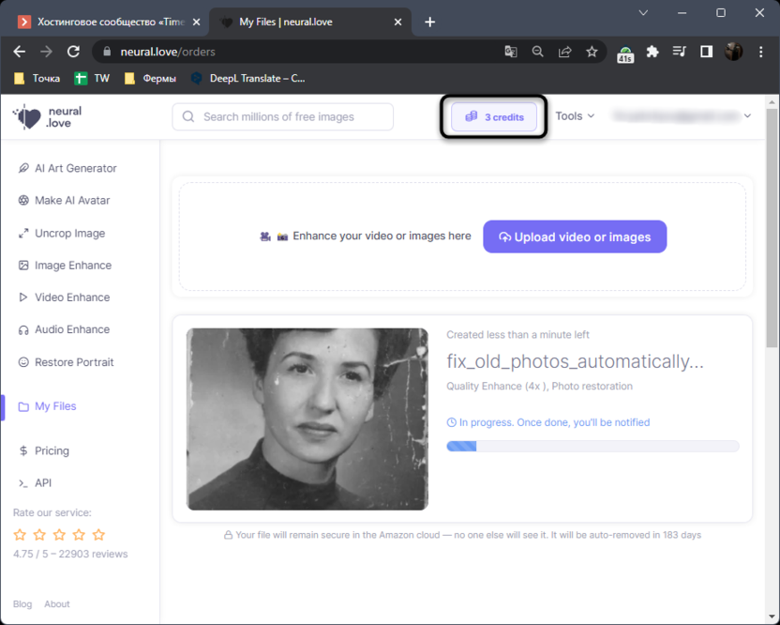Click the 3 credits button

coord(494,116)
